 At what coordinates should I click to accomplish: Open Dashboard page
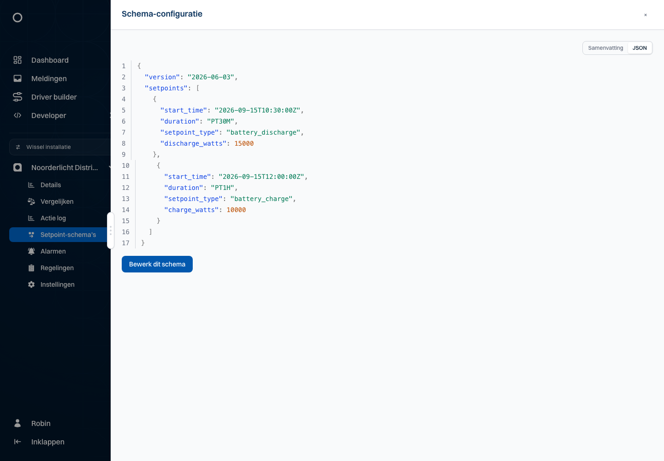(x=50, y=60)
